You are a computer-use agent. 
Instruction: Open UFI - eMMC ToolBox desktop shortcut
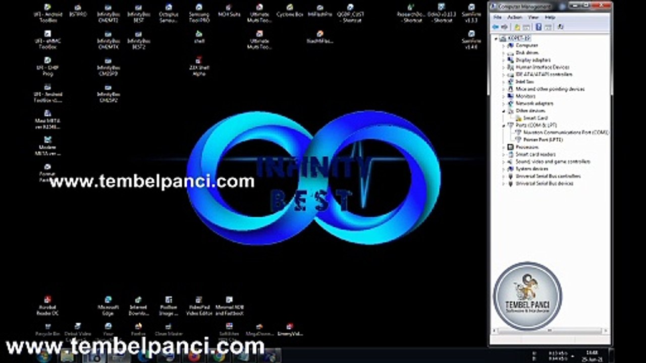(47, 40)
